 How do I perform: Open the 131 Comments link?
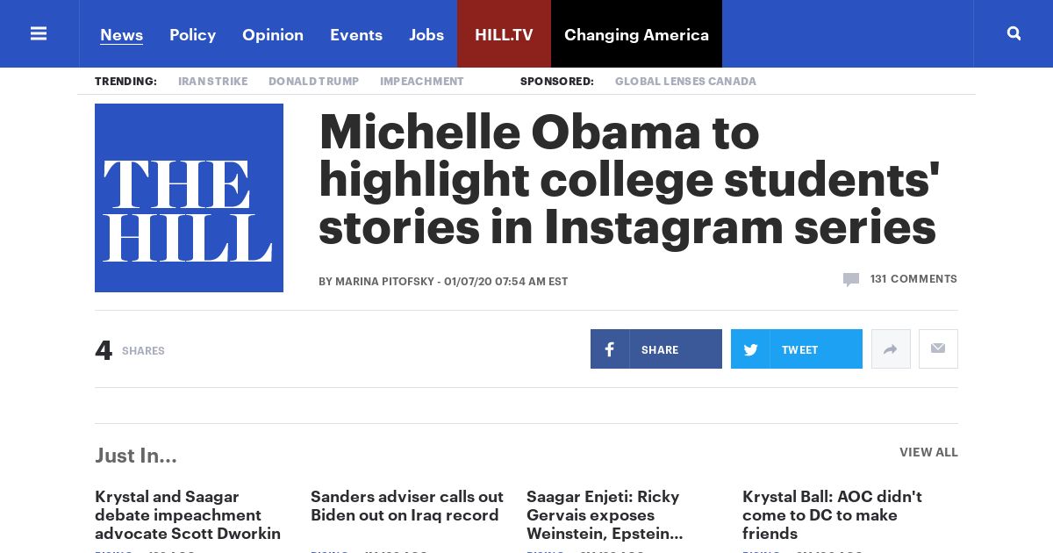(x=913, y=279)
